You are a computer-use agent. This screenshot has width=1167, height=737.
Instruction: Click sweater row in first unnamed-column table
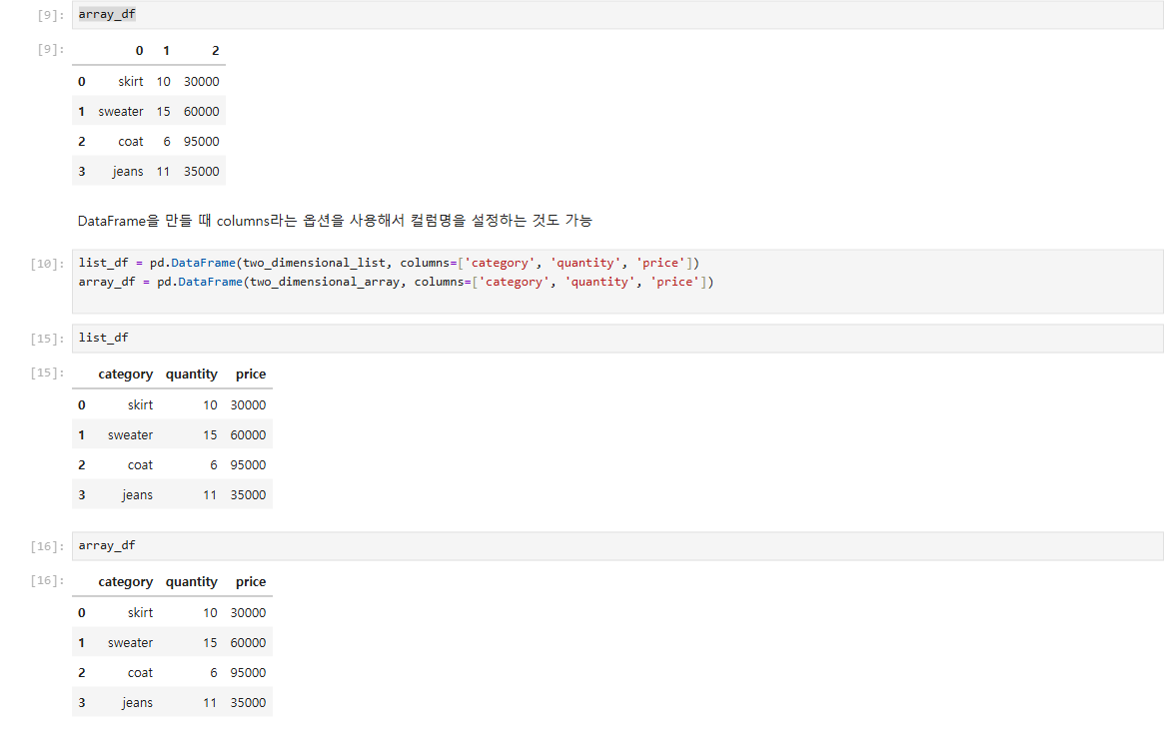click(x=149, y=112)
